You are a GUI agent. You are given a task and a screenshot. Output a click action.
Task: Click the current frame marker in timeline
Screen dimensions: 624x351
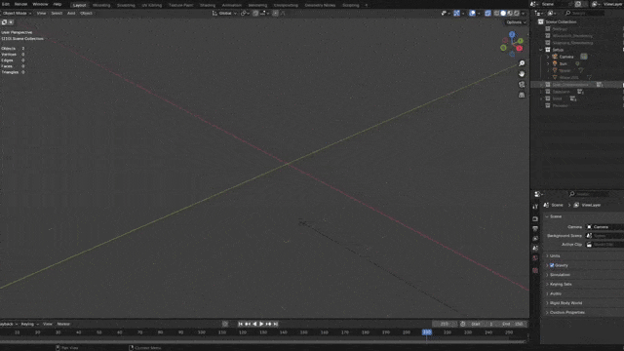[x=427, y=331]
